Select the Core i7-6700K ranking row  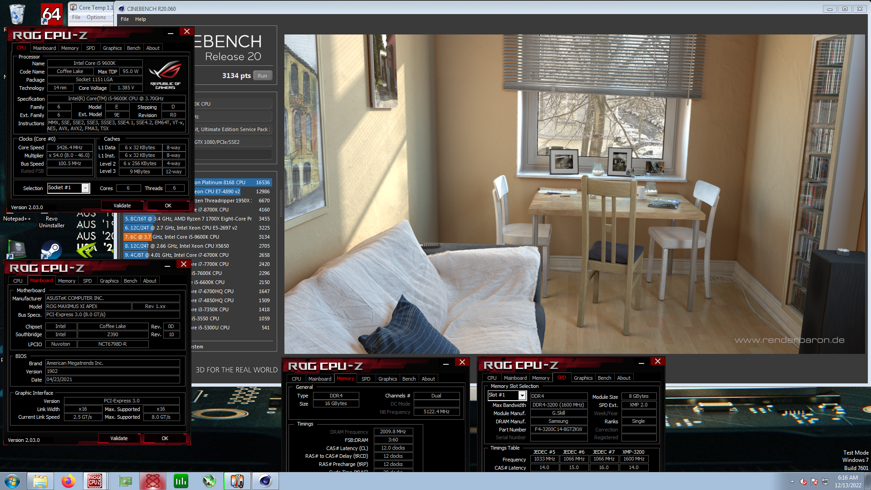tap(197, 255)
